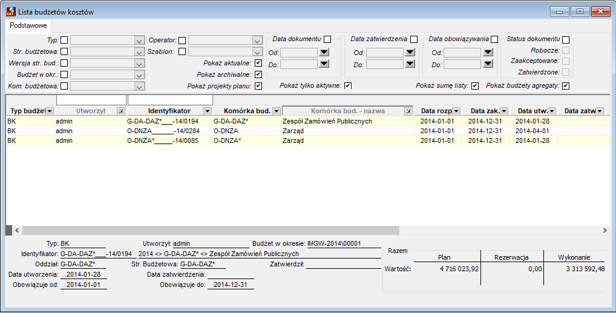Viewport: 616px width, 313px height.
Task: Open Data rozp column header dropdown
Action: pyautogui.click(x=456, y=111)
